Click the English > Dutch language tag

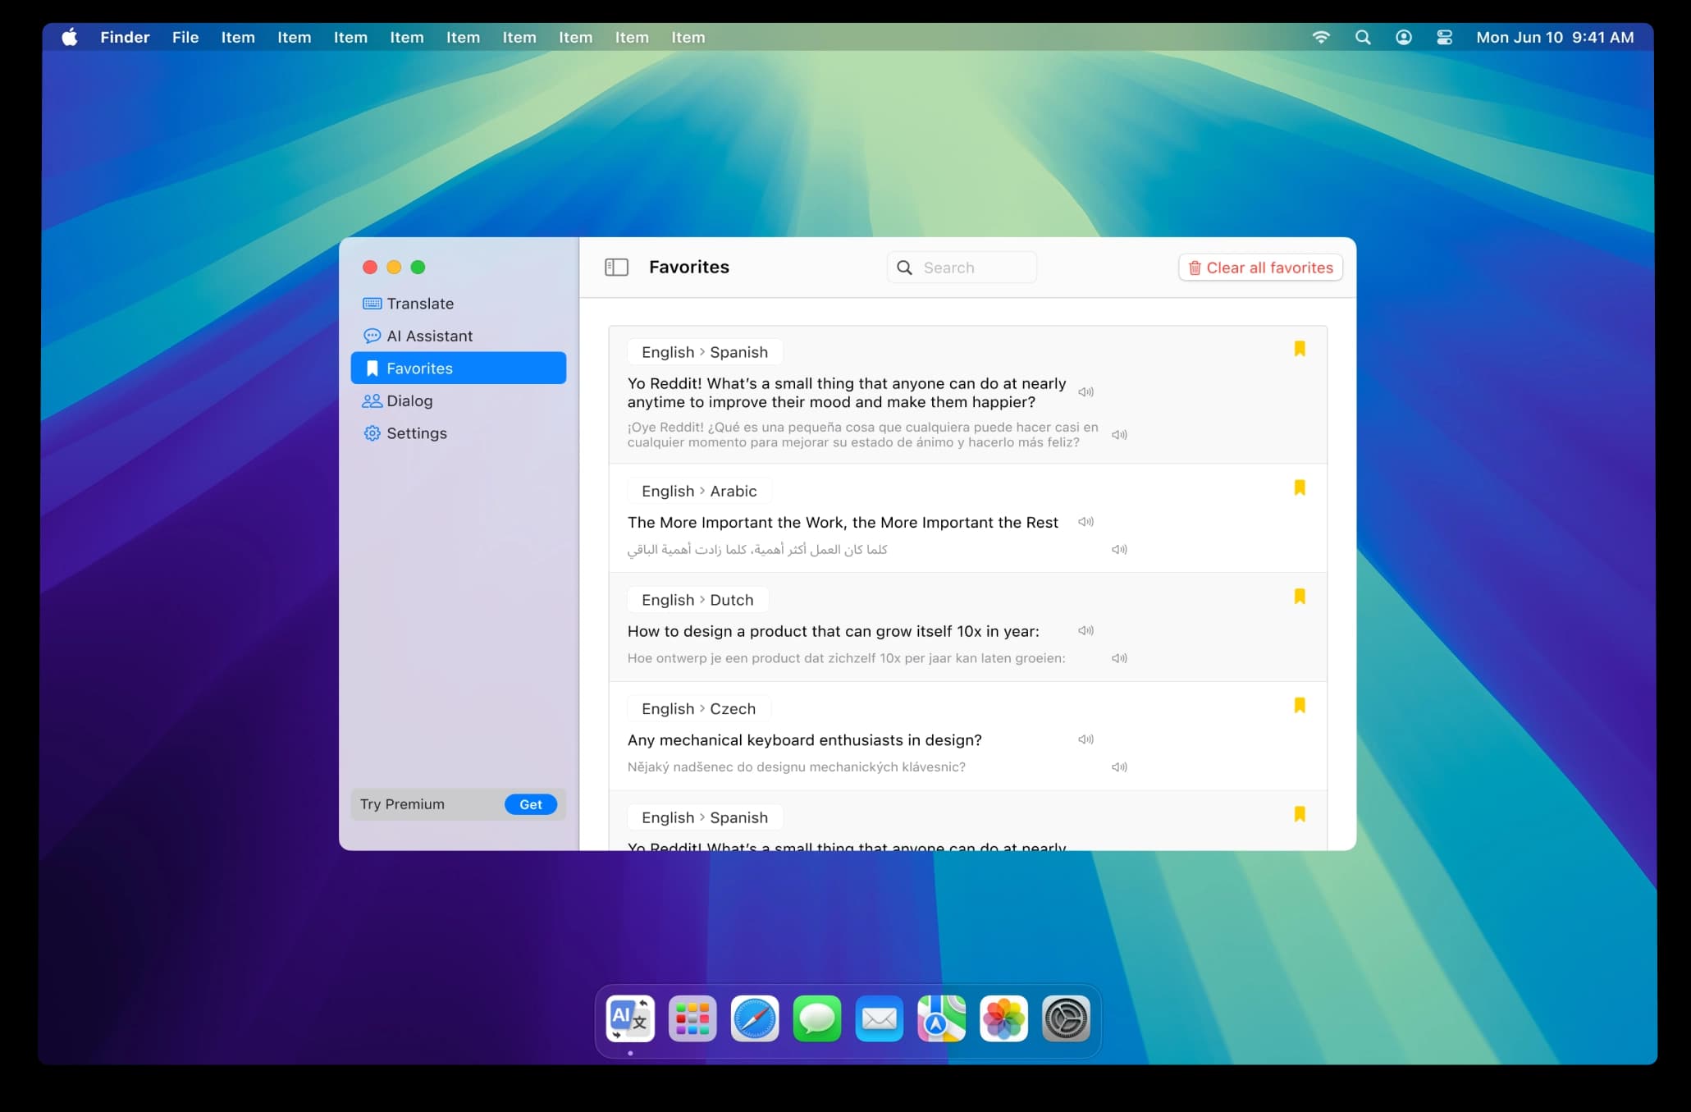coord(697,600)
